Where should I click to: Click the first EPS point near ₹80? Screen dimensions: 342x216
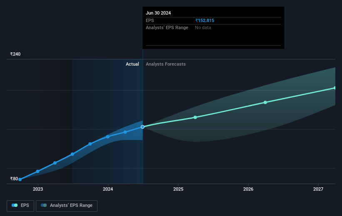point(20,179)
